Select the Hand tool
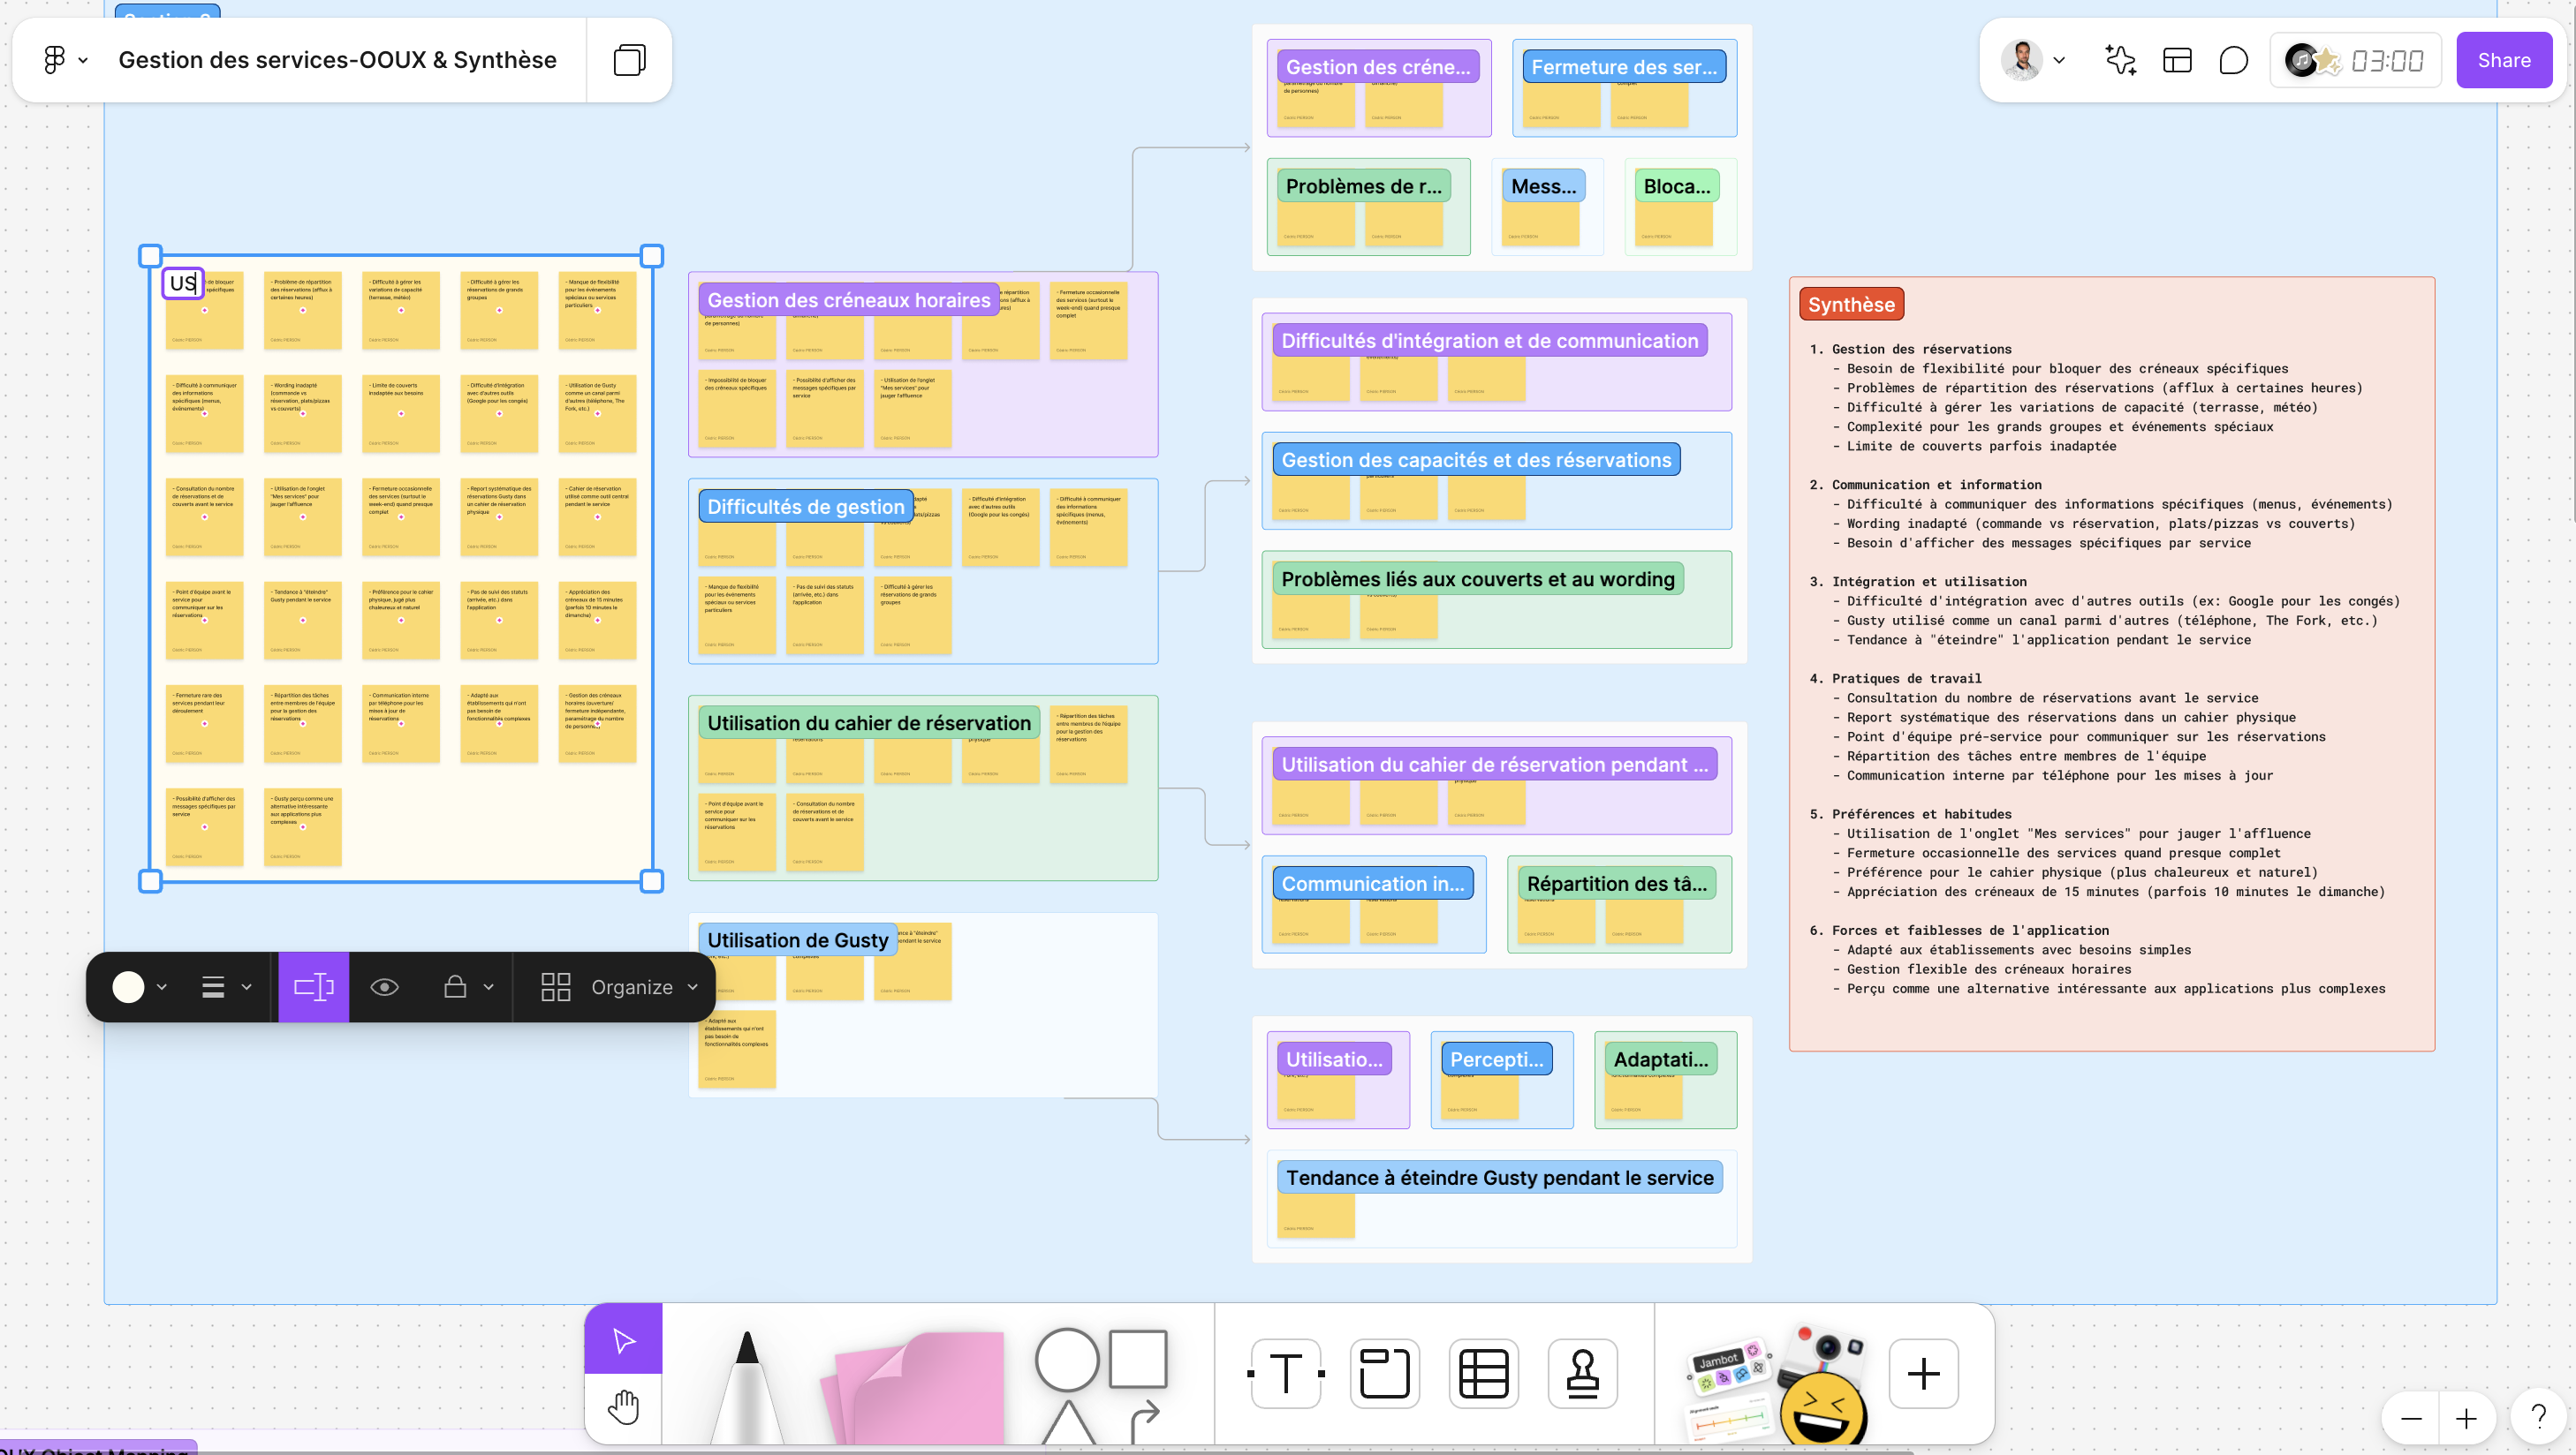Image resolution: width=2576 pixels, height=1455 pixels. tap(623, 1408)
